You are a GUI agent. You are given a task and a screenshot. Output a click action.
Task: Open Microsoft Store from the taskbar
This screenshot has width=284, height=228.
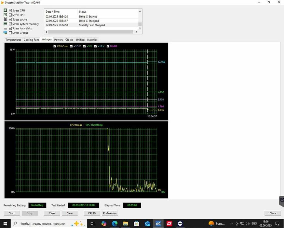pyautogui.click(x=136, y=223)
